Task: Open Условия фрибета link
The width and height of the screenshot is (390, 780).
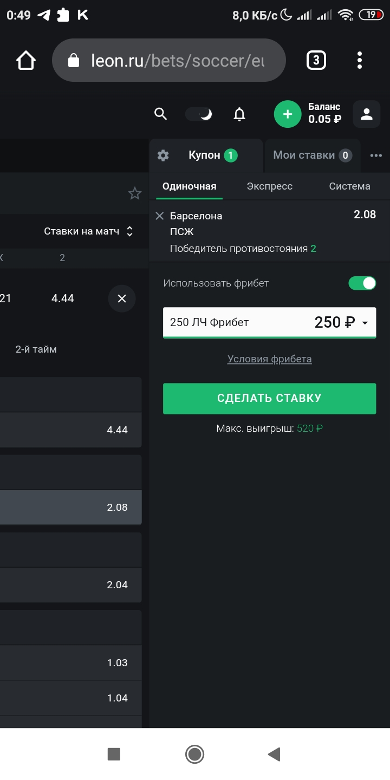Action: pos(269,359)
